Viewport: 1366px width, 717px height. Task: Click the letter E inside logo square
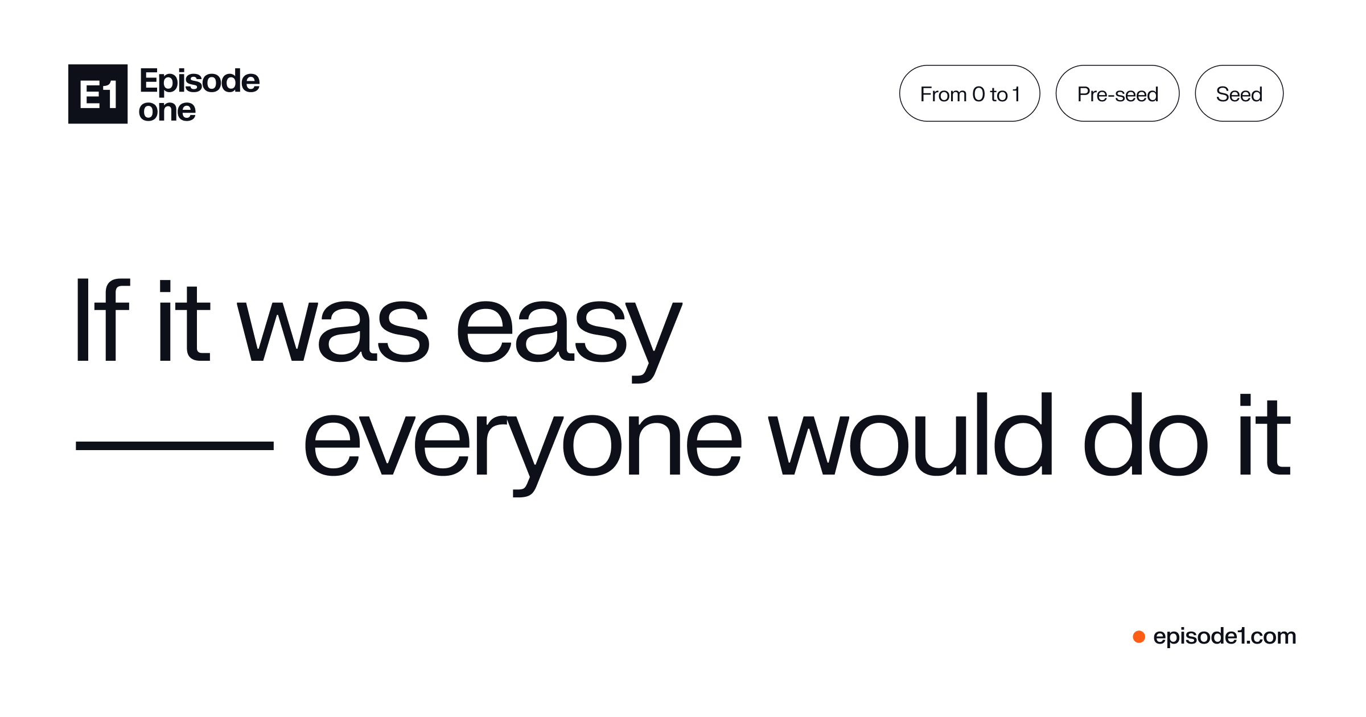pyautogui.click(x=90, y=94)
